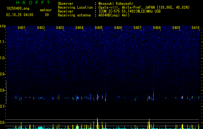The image size is (203, 129).
Task: Click the 1.1 kHz axis label
Action: point(3,42)
